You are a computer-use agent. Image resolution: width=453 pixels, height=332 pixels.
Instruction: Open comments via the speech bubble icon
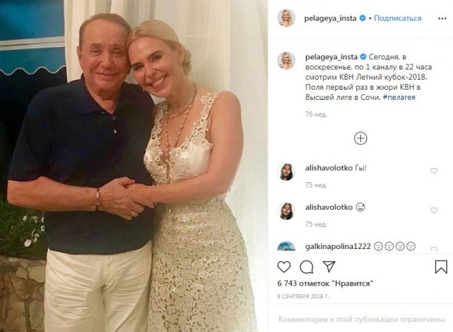tap(306, 267)
